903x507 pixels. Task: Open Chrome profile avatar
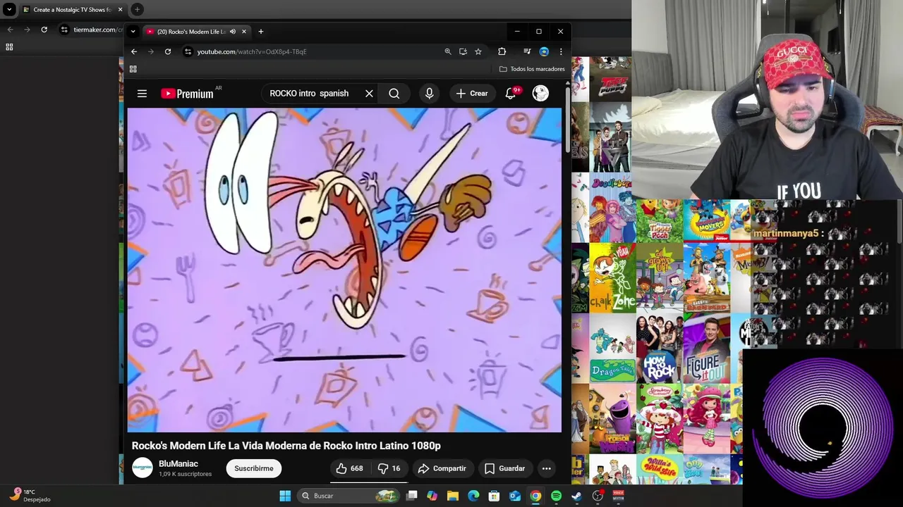[544, 51]
